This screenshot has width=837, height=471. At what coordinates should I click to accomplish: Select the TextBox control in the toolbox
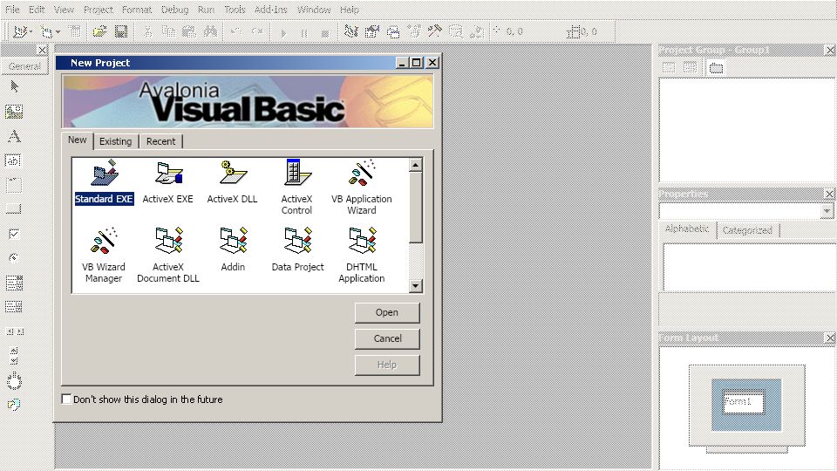(x=13, y=160)
